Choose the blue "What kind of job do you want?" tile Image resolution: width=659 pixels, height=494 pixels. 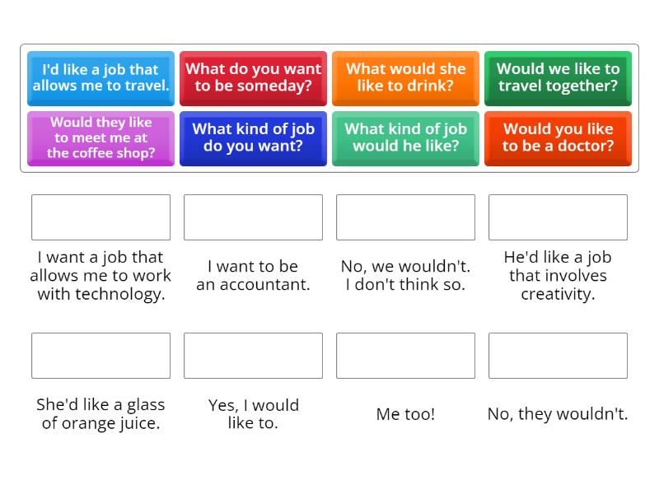[x=253, y=137]
